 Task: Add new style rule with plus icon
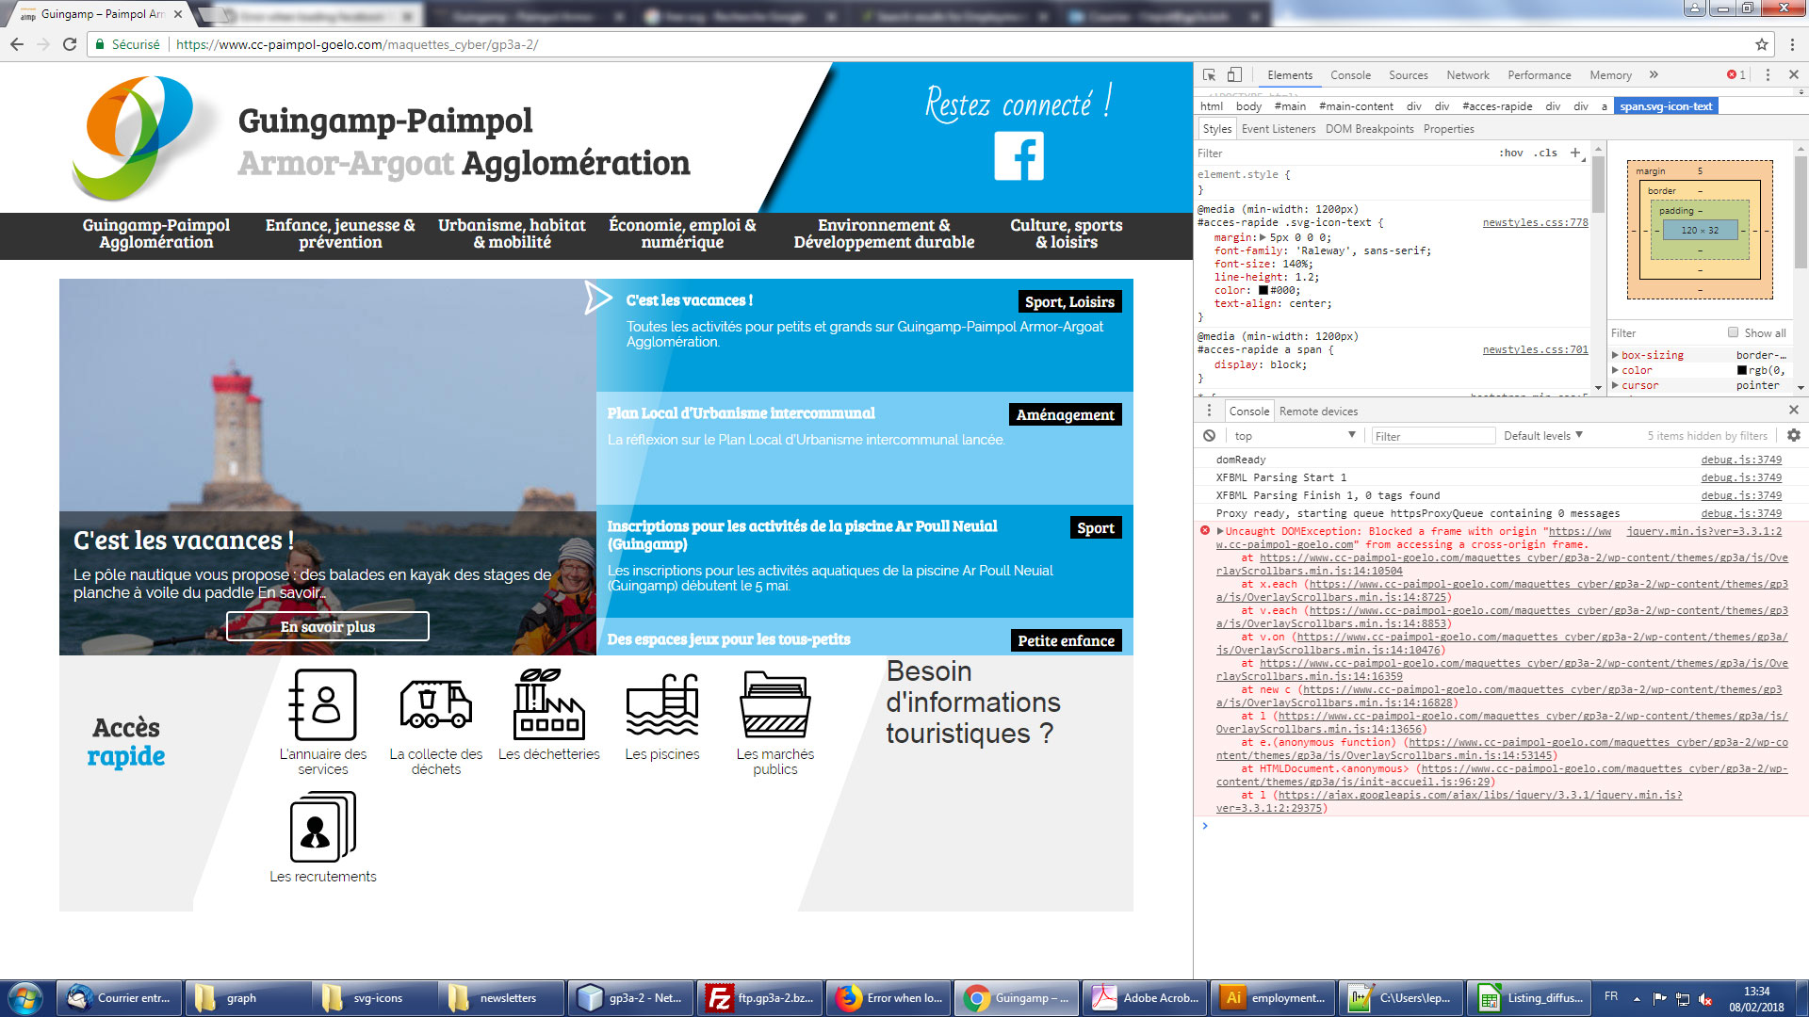[x=1575, y=153]
